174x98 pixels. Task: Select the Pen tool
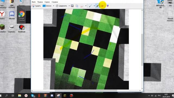click(x=91, y=6)
